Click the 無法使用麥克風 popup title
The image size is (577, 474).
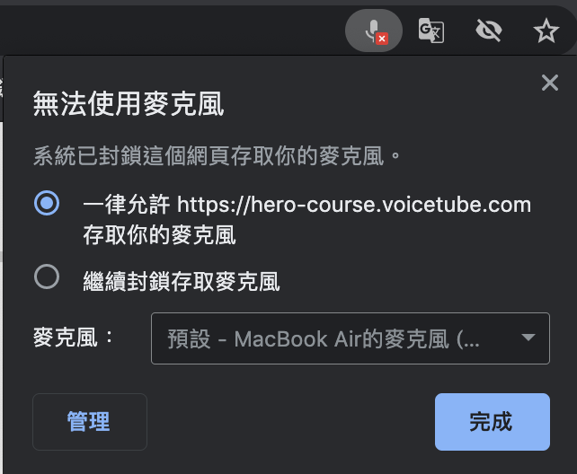129,104
